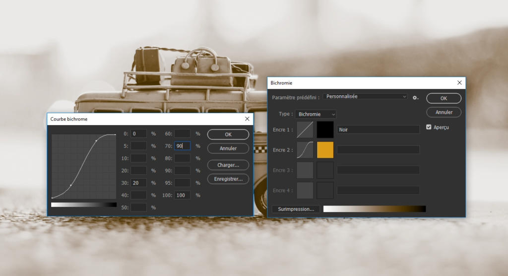Image resolution: width=508 pixels, height=276 pixels.
Task: Click the 90% curve value field
Action: pos(183,171)
